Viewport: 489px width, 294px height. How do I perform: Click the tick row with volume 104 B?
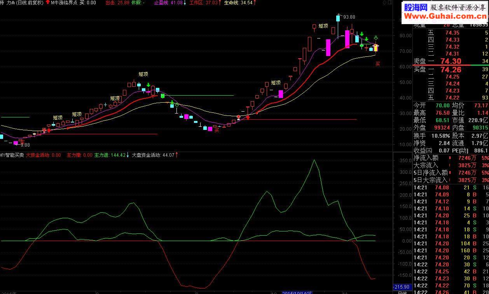pyautogui.click(x=451, y=243)
